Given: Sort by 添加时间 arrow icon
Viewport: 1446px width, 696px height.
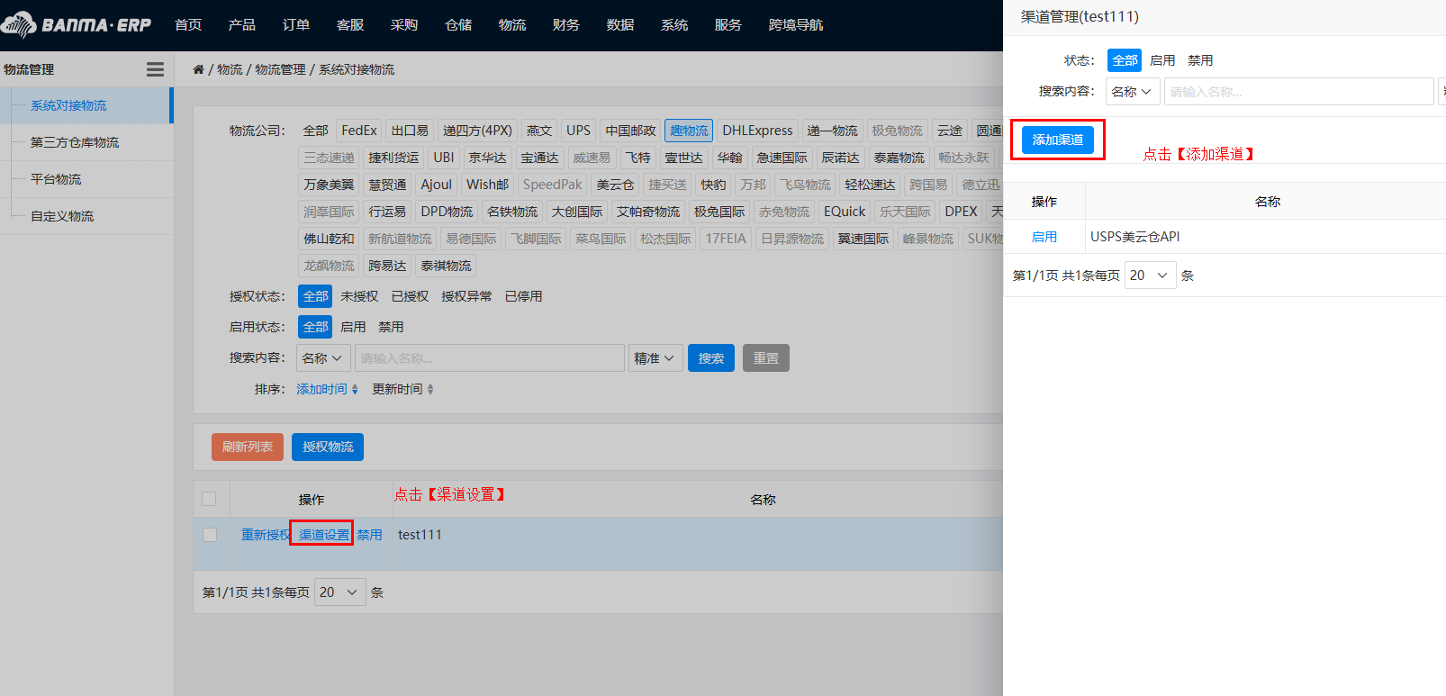Looking at the screenshot, I should pos(355,389).
